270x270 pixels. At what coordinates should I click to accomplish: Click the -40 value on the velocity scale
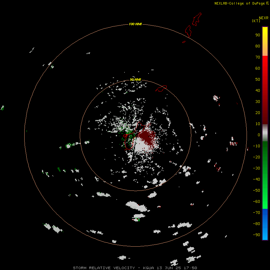[256, 179]
